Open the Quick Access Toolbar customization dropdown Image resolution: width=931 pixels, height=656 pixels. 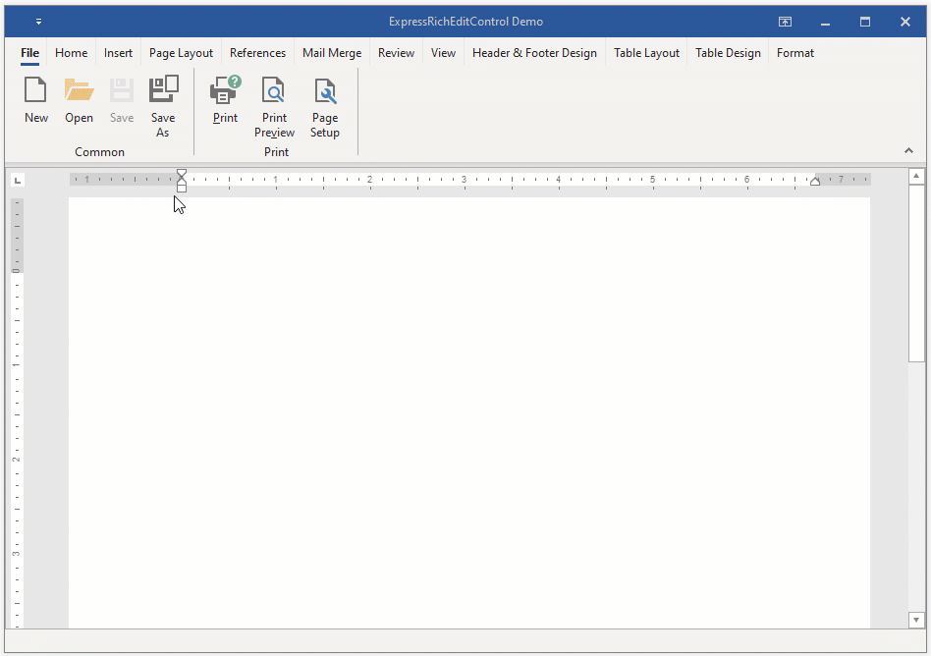[38, 21]
